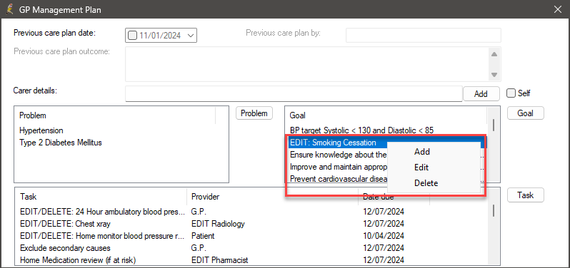The width and height of the screenshot is (570, 268).
Task: Click the Previous care plan by field
Action: click(x=424, y=36)
